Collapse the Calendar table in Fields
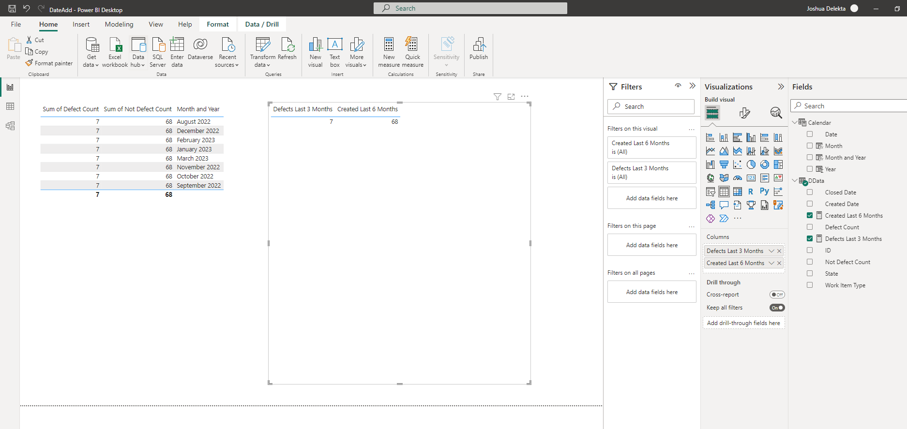This screenshot has width=907, height=429. click(795, 123)
